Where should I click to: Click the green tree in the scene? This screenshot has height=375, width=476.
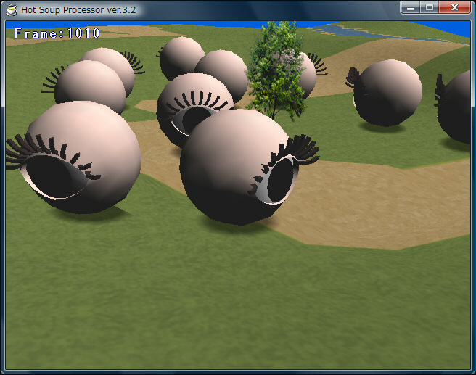tap(276, 70)
